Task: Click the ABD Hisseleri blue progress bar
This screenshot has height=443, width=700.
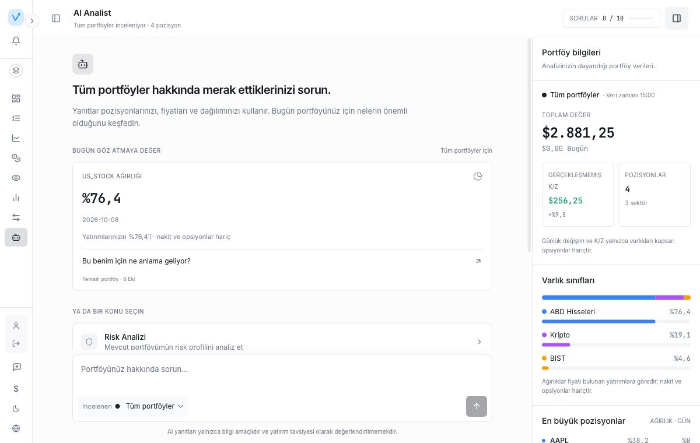Action: pyautogui.click(x=598, y=321)
